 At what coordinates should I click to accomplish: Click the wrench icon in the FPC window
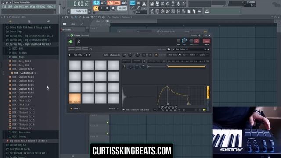click(x=79, y=42)
